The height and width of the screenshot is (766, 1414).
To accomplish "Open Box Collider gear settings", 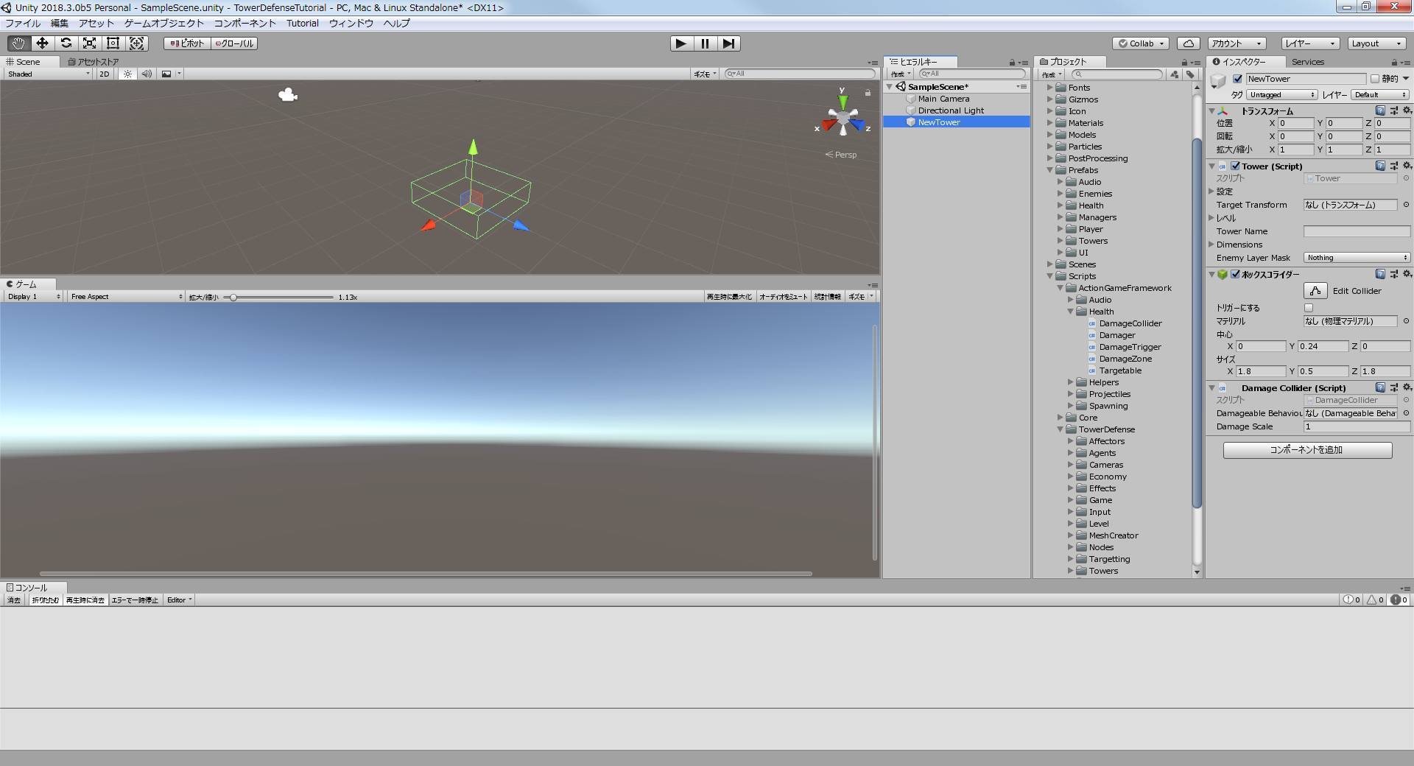I will point(1407,274).
